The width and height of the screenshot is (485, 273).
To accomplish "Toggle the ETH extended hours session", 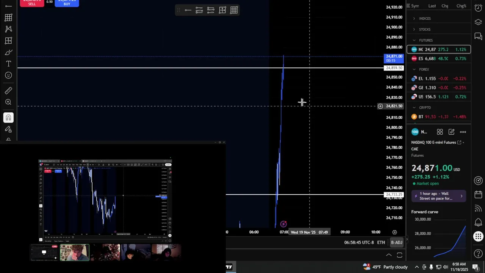I will click(381, 242).
